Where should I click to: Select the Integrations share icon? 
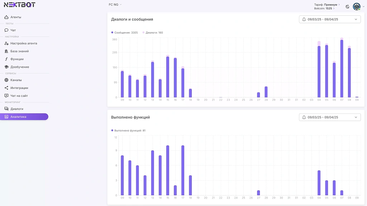tap(6, 88)
